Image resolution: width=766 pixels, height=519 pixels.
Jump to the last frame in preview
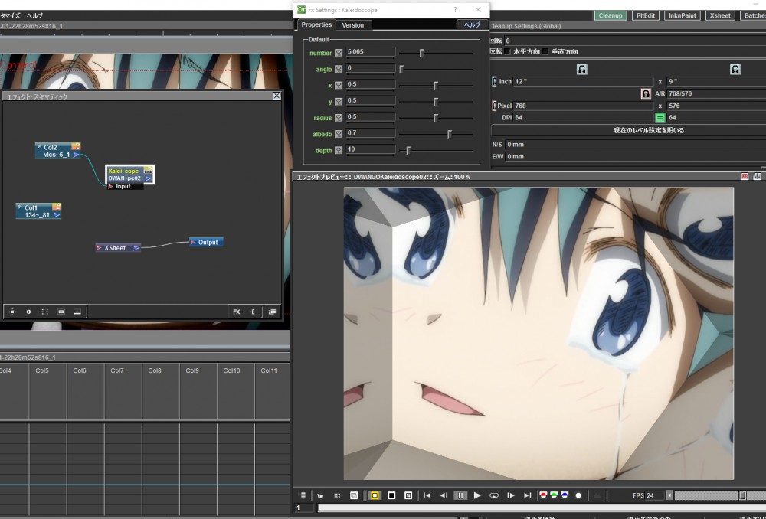528,495
